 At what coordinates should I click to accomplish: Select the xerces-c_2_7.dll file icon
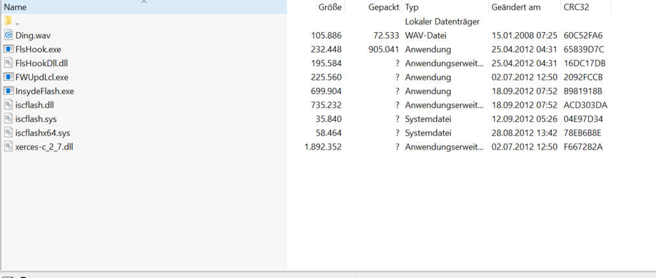coord(9,147)
